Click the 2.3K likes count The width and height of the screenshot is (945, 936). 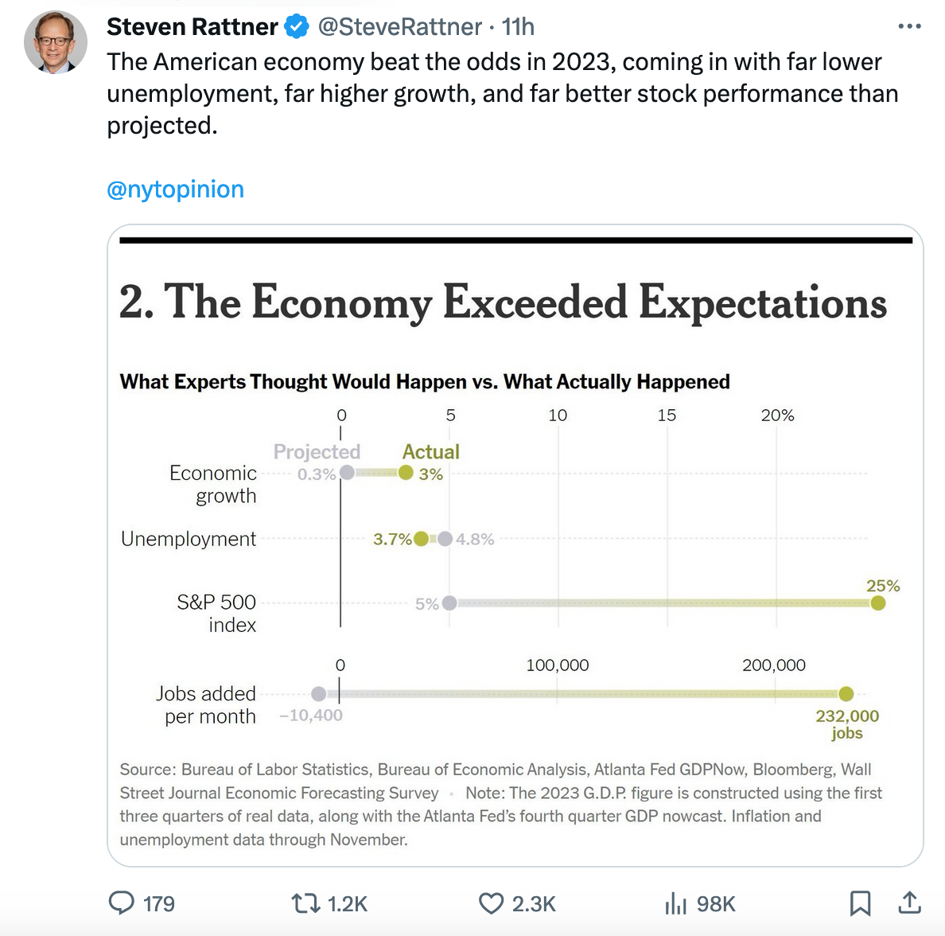tap(534, 904)
